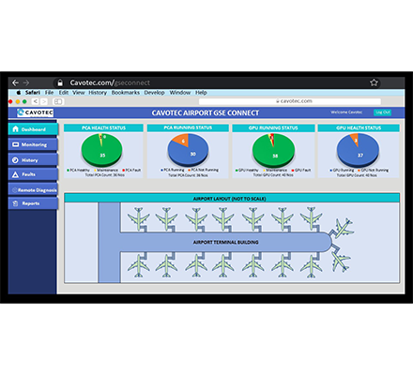Image resolution: width=413 pixels, height=375 pixels.
Task: Open the Reports sidebar item
Action: click(x=33, y=203)
